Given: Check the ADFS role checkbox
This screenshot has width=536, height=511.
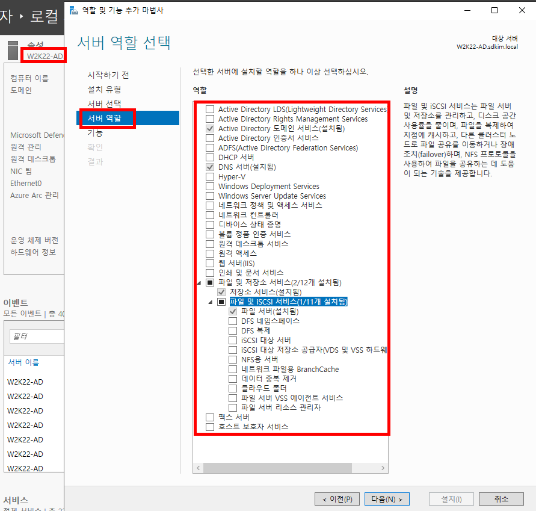Looking at the screenshot, I should (x=210, y=147).
